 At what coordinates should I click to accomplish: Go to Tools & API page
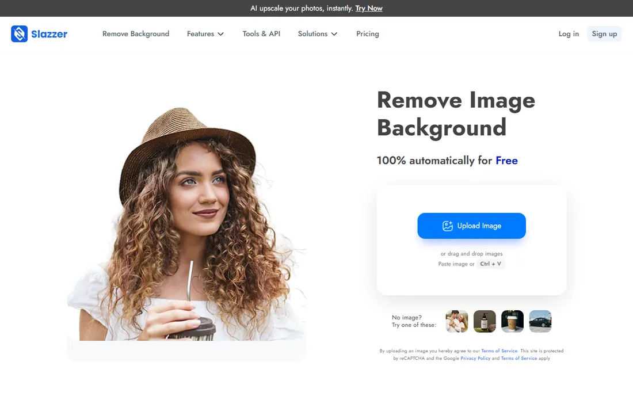coord(261,34)
